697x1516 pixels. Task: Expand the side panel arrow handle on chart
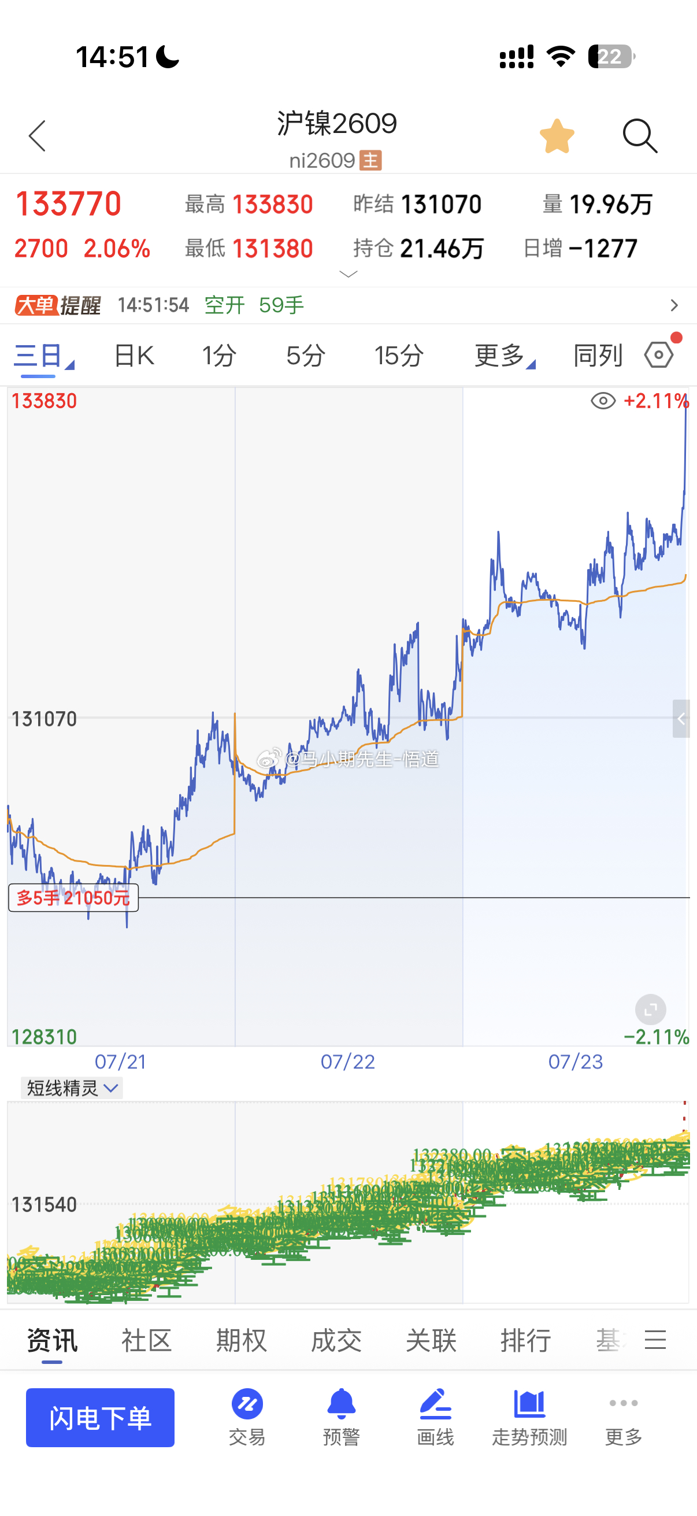tap(681, 719)
